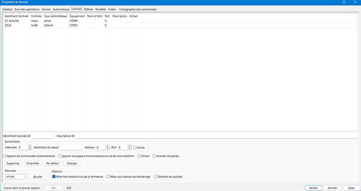This screenshot has height=191, width=361.
Task: Go to the R2Rnet tab
Action: [x=88, y=9]
